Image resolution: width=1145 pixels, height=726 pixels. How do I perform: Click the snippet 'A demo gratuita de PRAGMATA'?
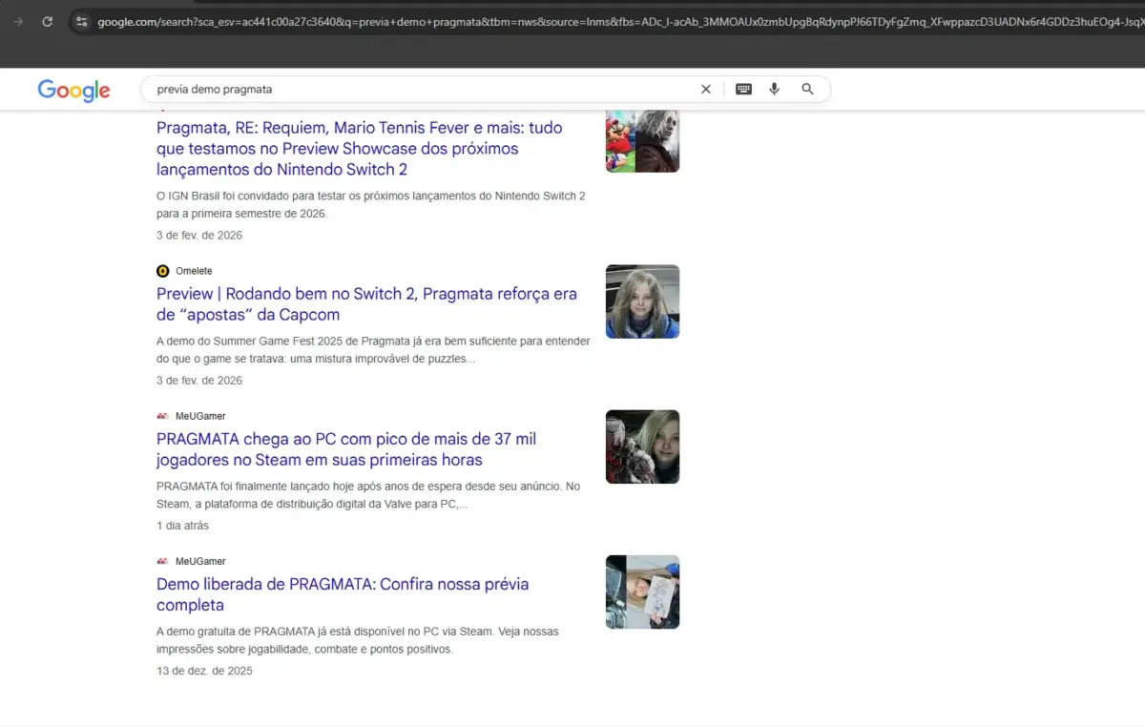pyautogui.click(x=358, y=640)
